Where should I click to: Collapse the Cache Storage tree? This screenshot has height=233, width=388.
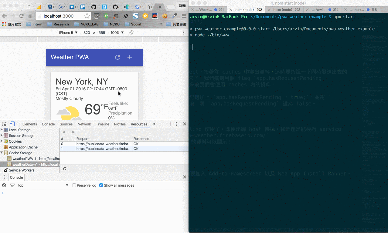(x=2, y=153)
